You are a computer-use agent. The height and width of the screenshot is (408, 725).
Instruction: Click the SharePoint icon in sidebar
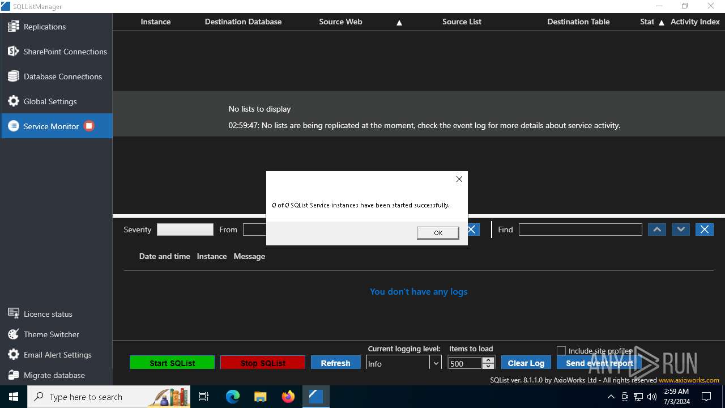[x=13, y=51]
